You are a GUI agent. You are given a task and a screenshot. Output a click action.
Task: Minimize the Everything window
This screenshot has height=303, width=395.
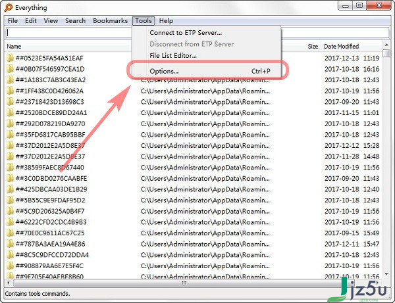[x=346, y=5]
